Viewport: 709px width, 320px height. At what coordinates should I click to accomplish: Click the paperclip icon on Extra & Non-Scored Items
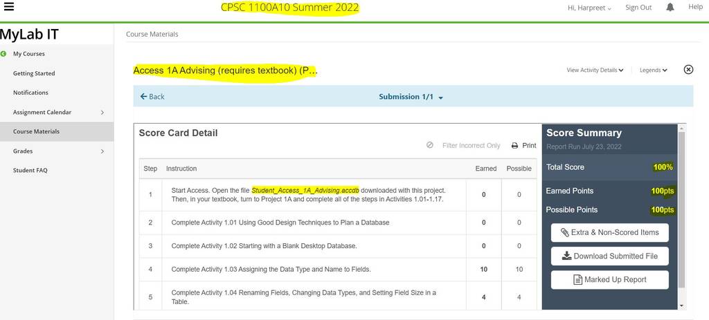[x=565, y=232]
